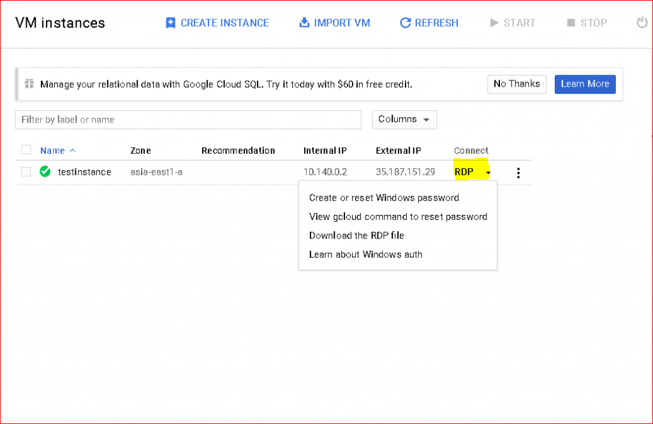Click the Stop square icon
653x424 pixels.
point(571,23)
